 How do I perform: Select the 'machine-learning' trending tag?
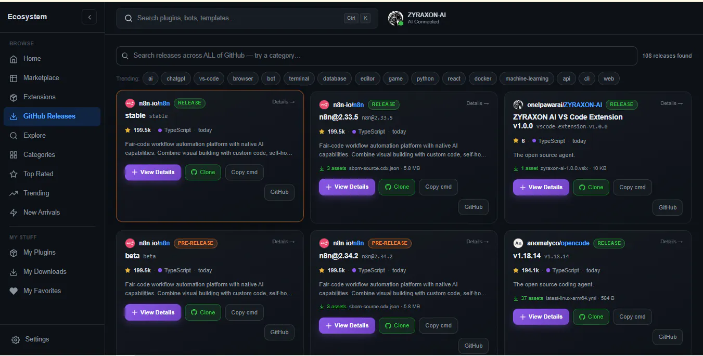[x=527, y=78]
